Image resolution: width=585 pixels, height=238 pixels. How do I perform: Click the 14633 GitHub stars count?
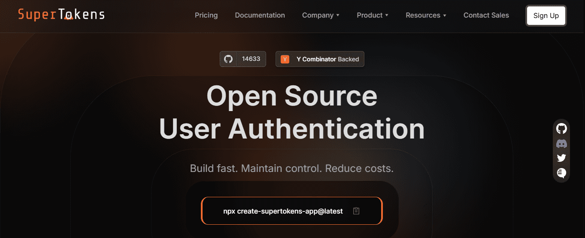pyautogui.click(x=251, y=59)
